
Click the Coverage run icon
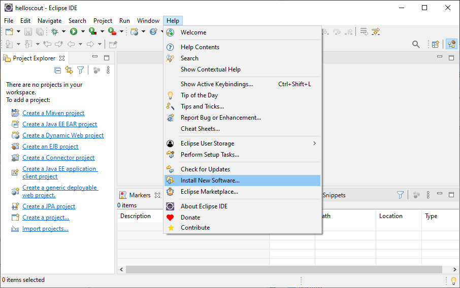93,31
